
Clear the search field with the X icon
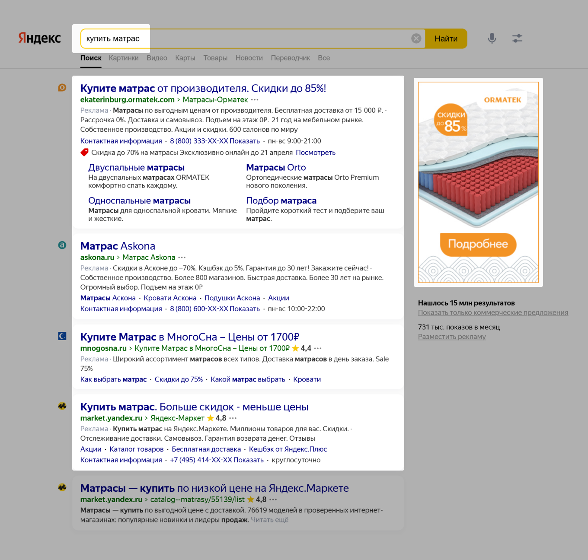point(416,38)
